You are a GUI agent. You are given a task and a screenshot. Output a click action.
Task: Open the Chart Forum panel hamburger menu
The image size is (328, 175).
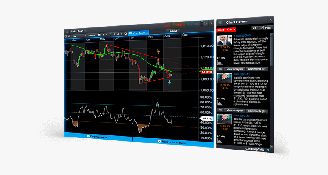tap(220, 22)
